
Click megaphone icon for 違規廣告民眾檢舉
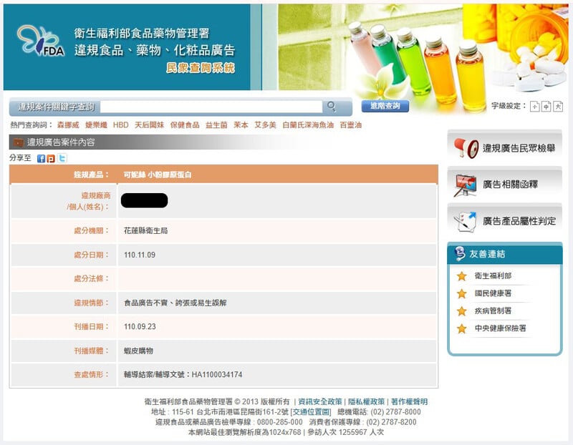point(466,147)
